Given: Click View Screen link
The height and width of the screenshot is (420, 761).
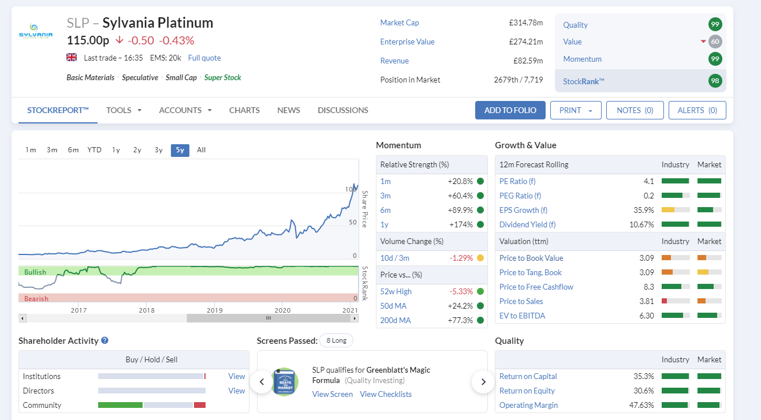Looking at the screenshot, I should (333, 394).
